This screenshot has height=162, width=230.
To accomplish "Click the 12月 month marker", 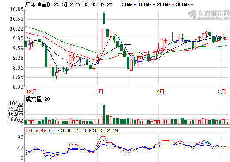I will coord(31,91).
